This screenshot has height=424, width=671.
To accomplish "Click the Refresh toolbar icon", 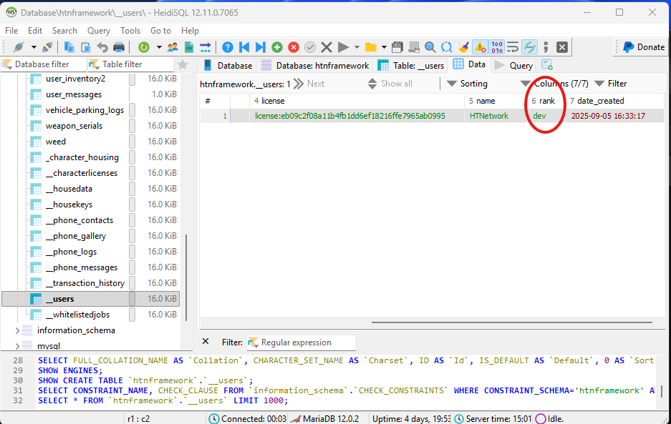I will (144, 47).
